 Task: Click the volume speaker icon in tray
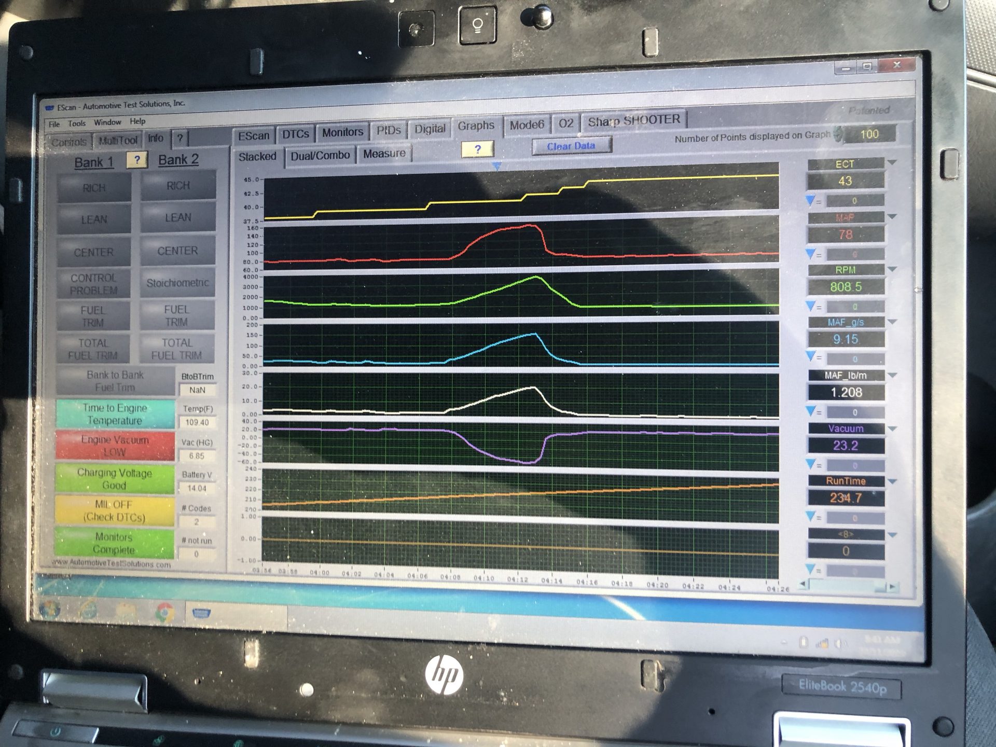tap(840, 644)
